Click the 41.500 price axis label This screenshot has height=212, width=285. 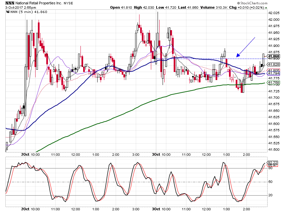pyautogui.click(x=274, y=150)
